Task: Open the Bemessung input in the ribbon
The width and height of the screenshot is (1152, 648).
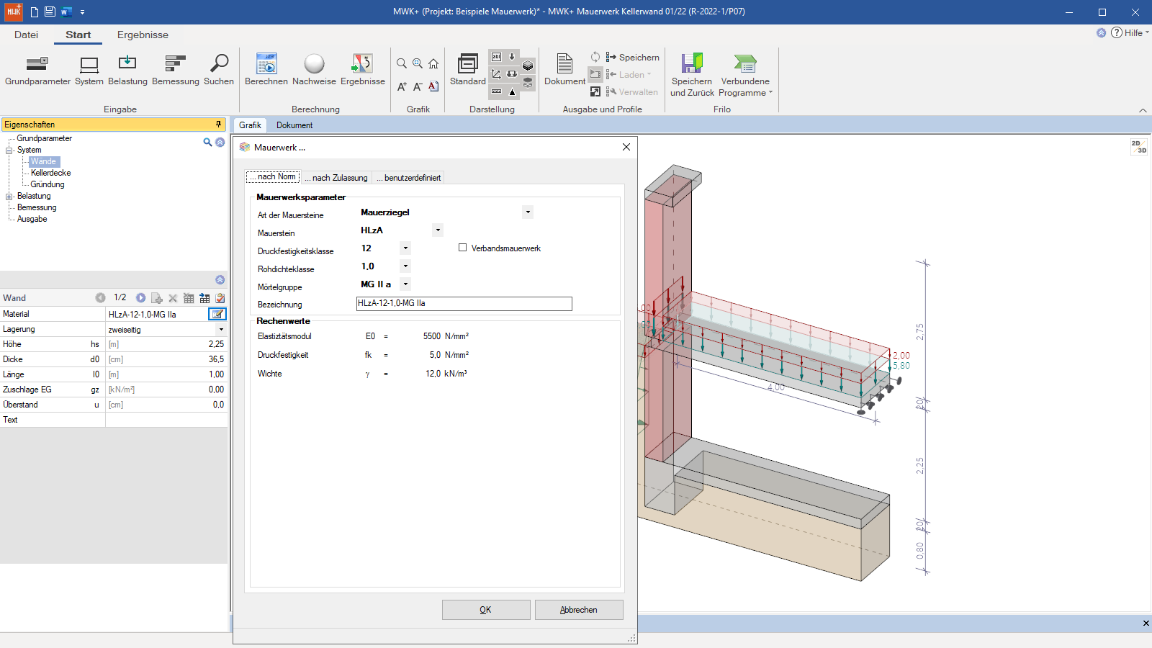Action: pyautogui.click(x=176, y=70)
